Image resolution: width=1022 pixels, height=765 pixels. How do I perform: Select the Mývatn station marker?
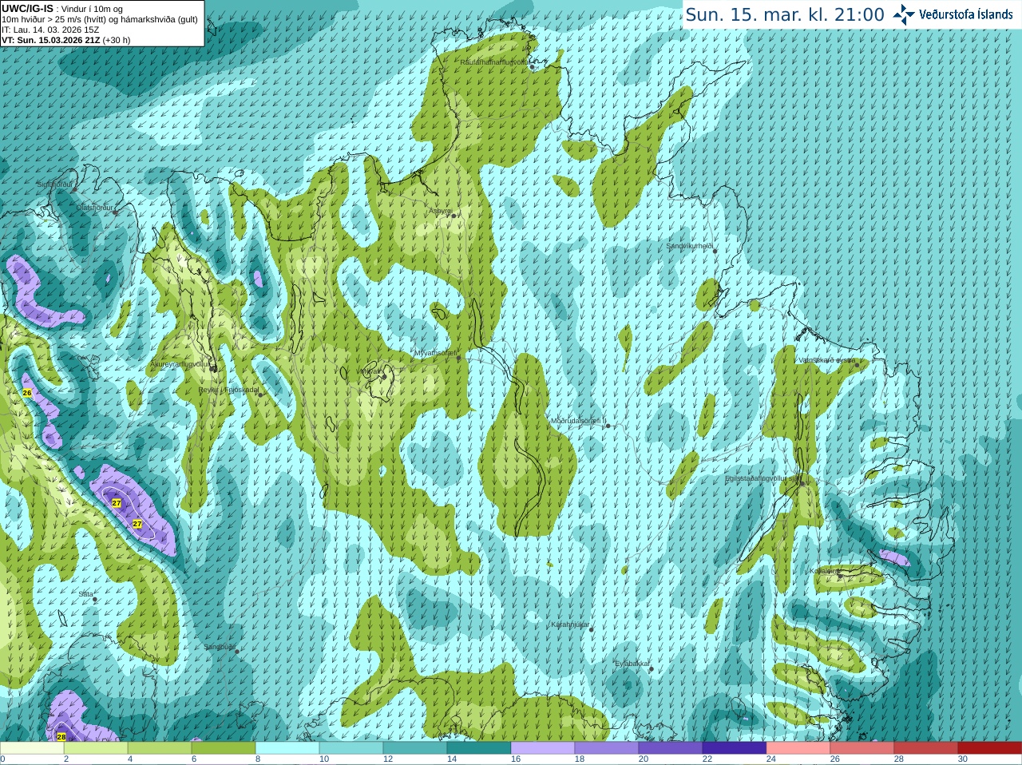point(384,376)
